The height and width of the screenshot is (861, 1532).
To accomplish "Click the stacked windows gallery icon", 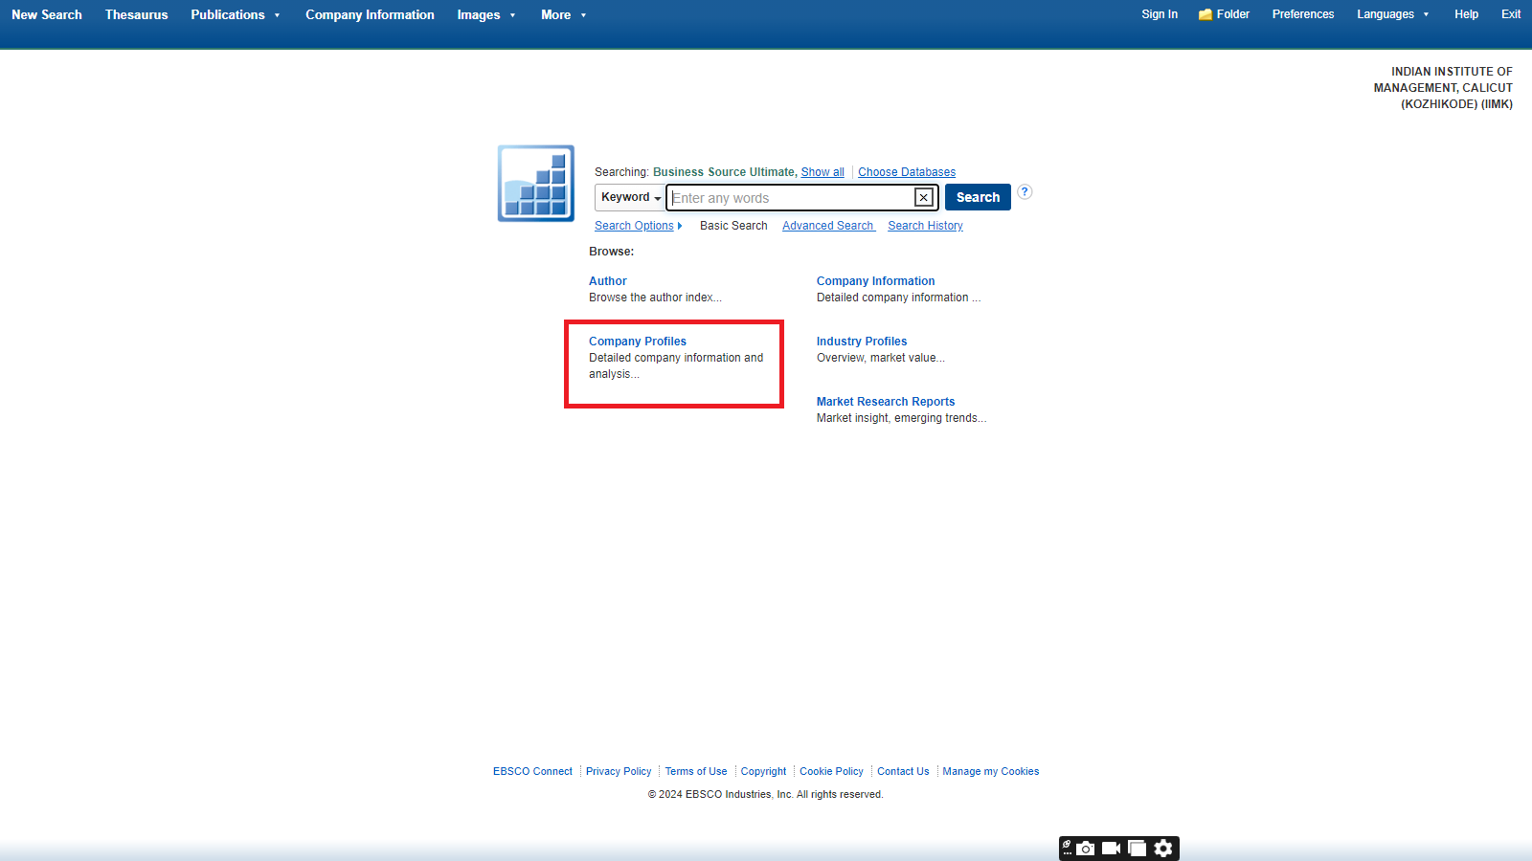I will click(1137, 849).
